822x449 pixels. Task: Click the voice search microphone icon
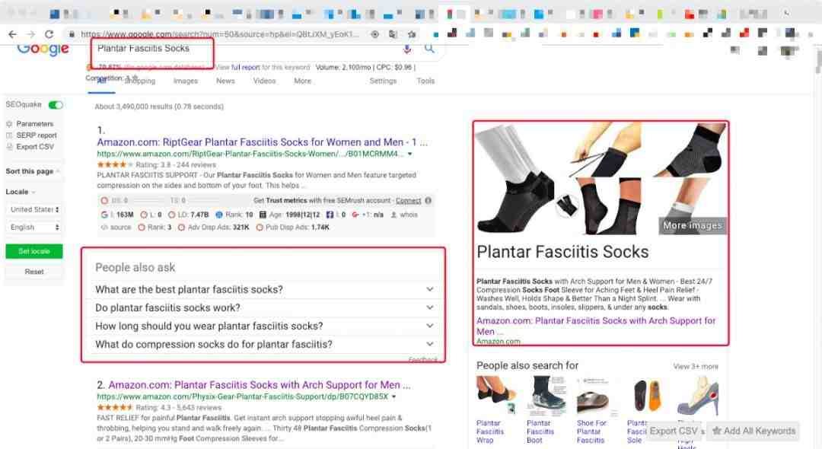coord(406,49)
